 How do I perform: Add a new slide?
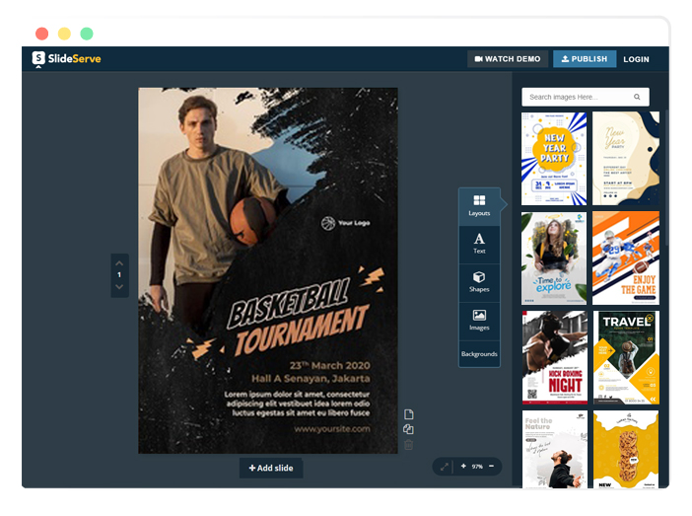coord(271,468)
